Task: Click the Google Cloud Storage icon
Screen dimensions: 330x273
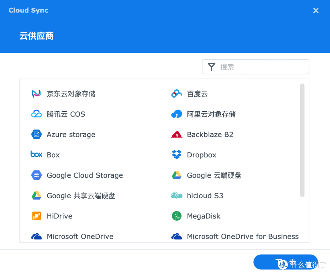Action: point(36,175)
